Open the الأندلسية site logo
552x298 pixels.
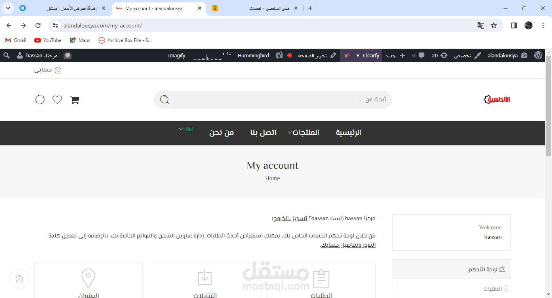pos(497,99)
